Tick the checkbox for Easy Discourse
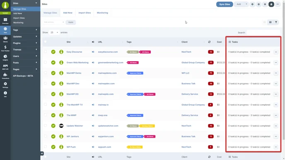 pyautogui.click(x=45, y=52)
